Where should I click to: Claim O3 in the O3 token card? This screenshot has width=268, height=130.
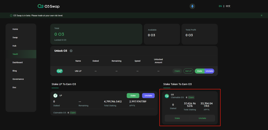coord(191,97)
